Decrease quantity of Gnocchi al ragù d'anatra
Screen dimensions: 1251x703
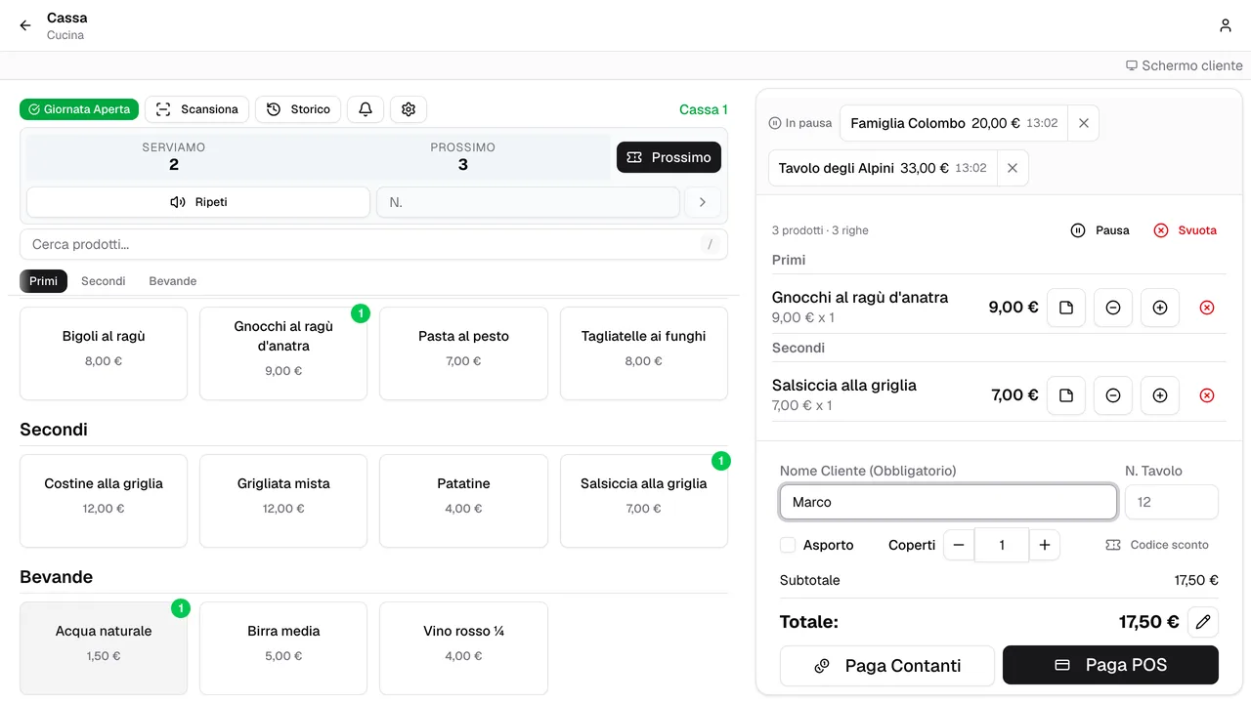tap(1113, 308)
